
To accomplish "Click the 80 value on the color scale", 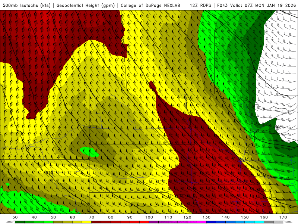I will (111, 217).
